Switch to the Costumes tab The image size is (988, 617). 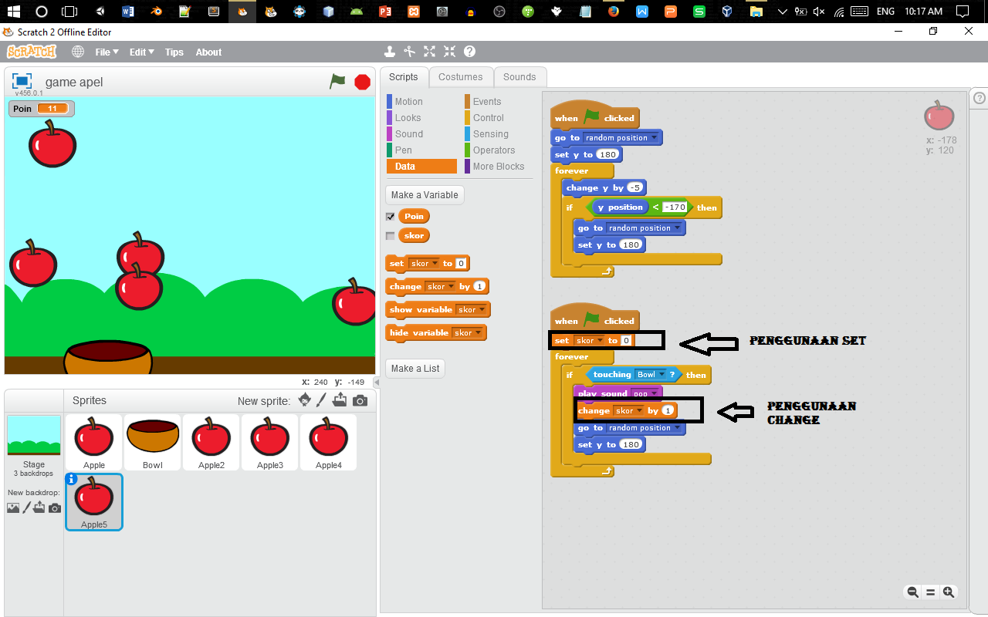[461, 76]
